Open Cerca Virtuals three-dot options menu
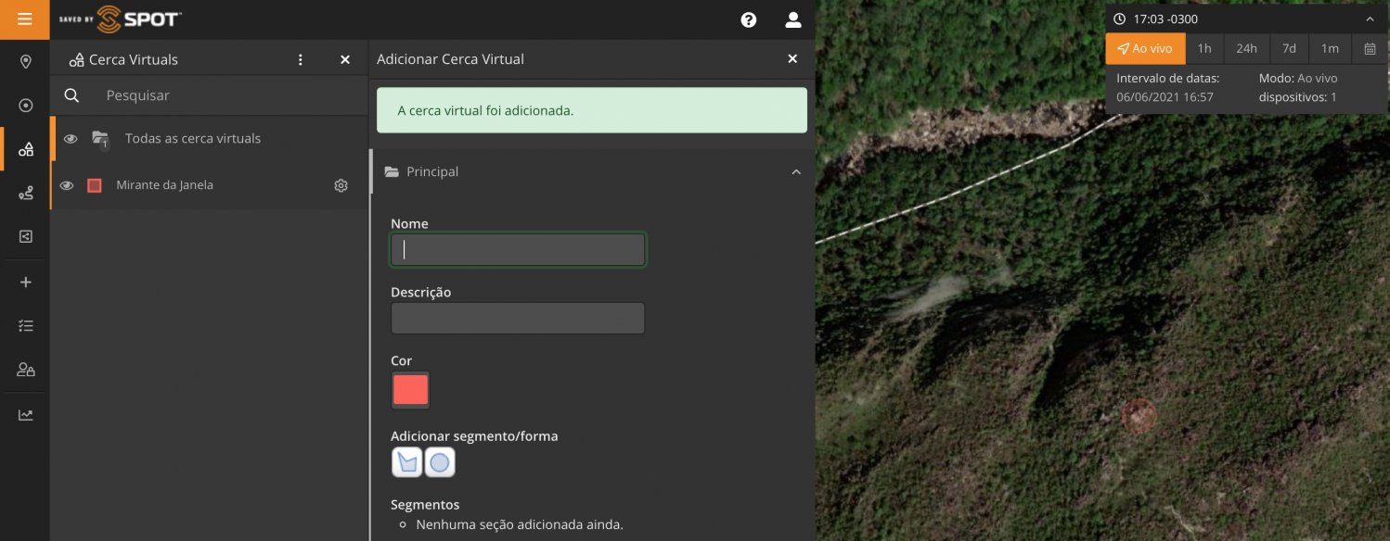Viewport: 1390px width, 541px height. click(300, 59)
